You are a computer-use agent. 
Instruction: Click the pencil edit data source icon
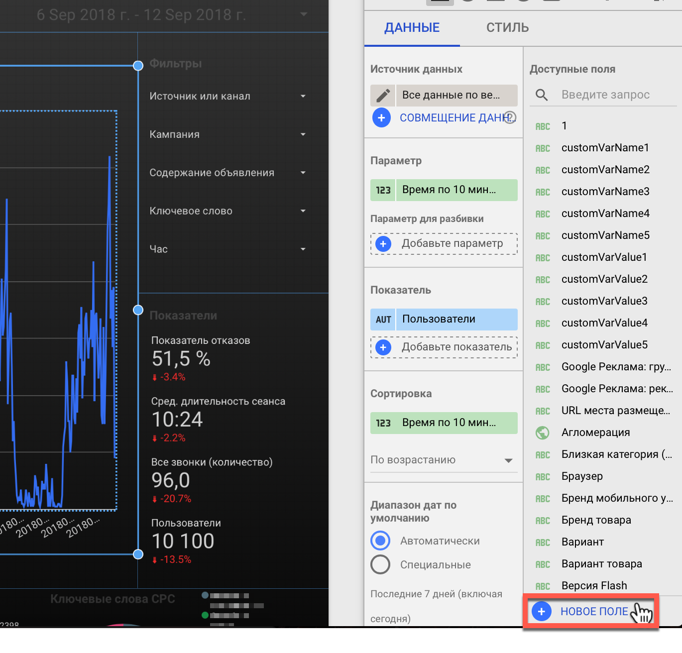[383, 95]
